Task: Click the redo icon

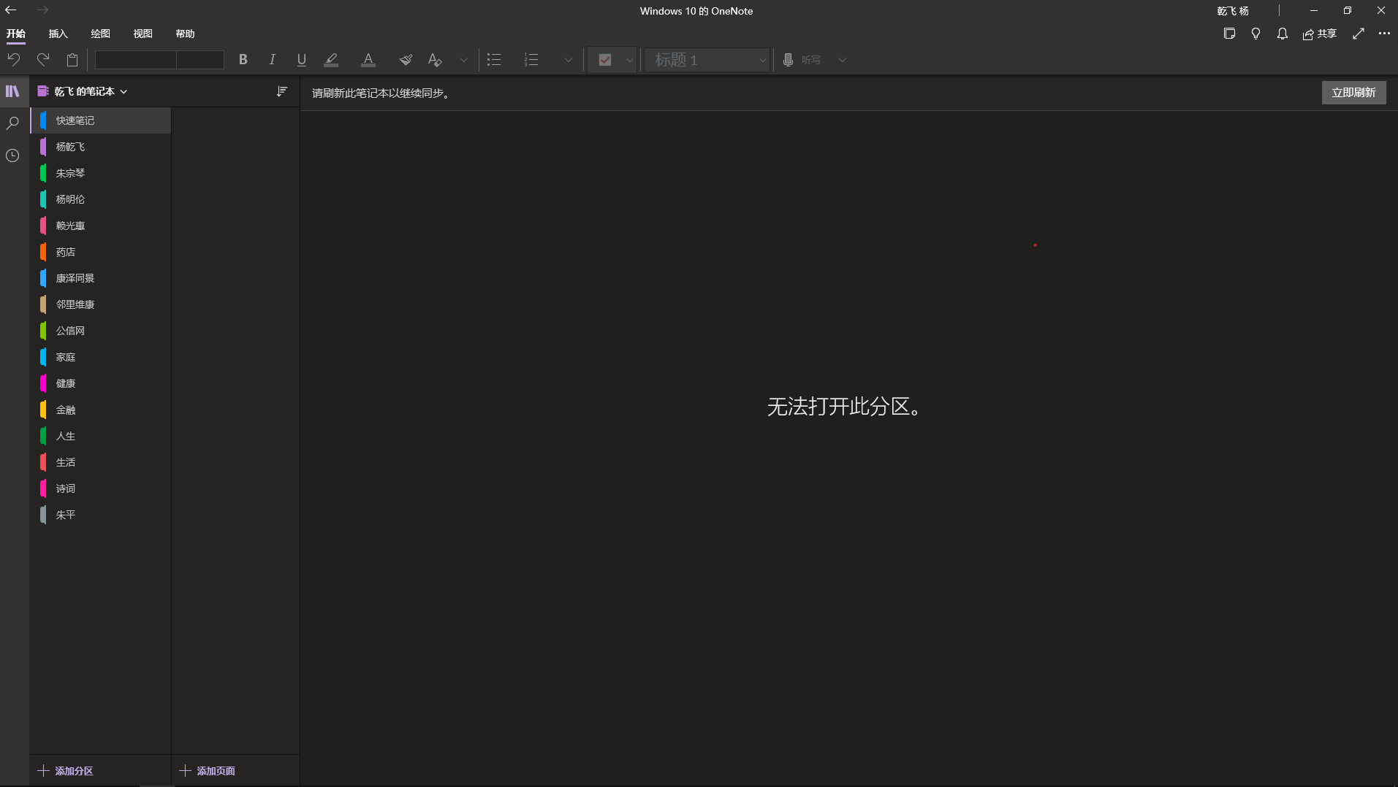Action: coord(43,60)
